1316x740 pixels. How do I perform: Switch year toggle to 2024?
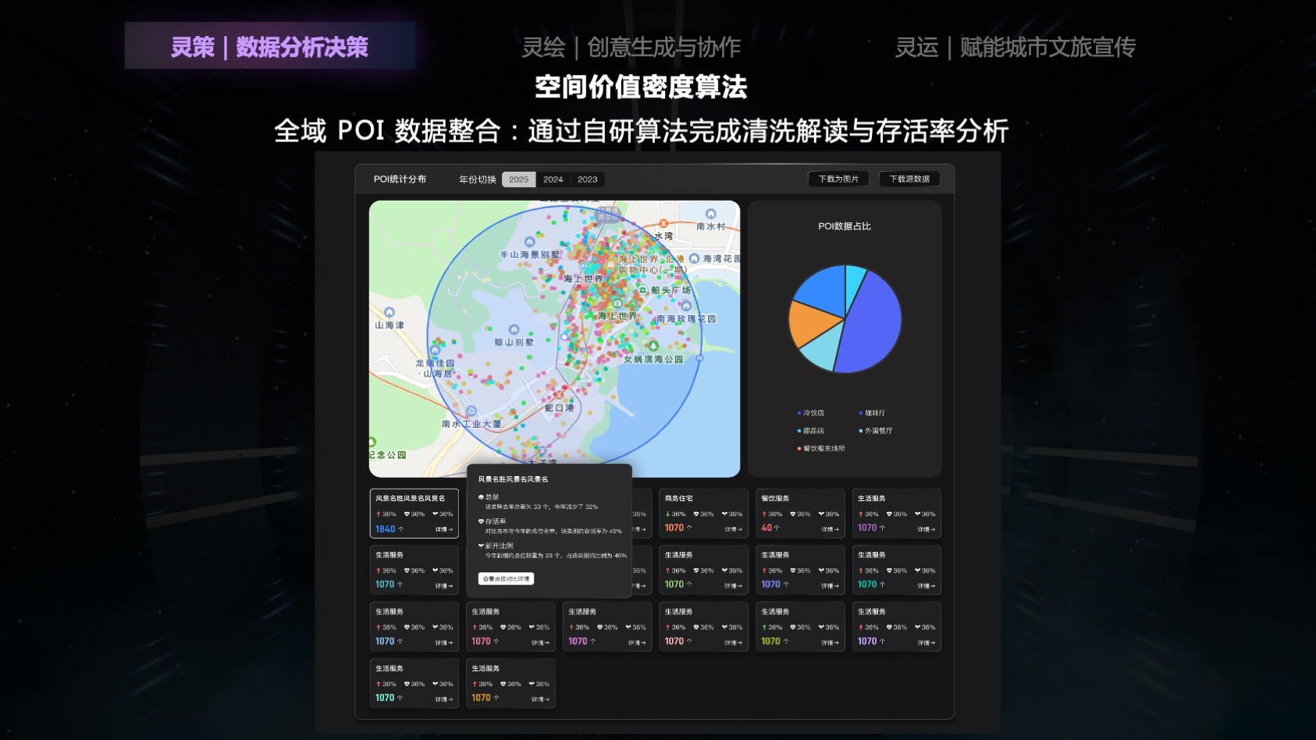click(553, 180)
